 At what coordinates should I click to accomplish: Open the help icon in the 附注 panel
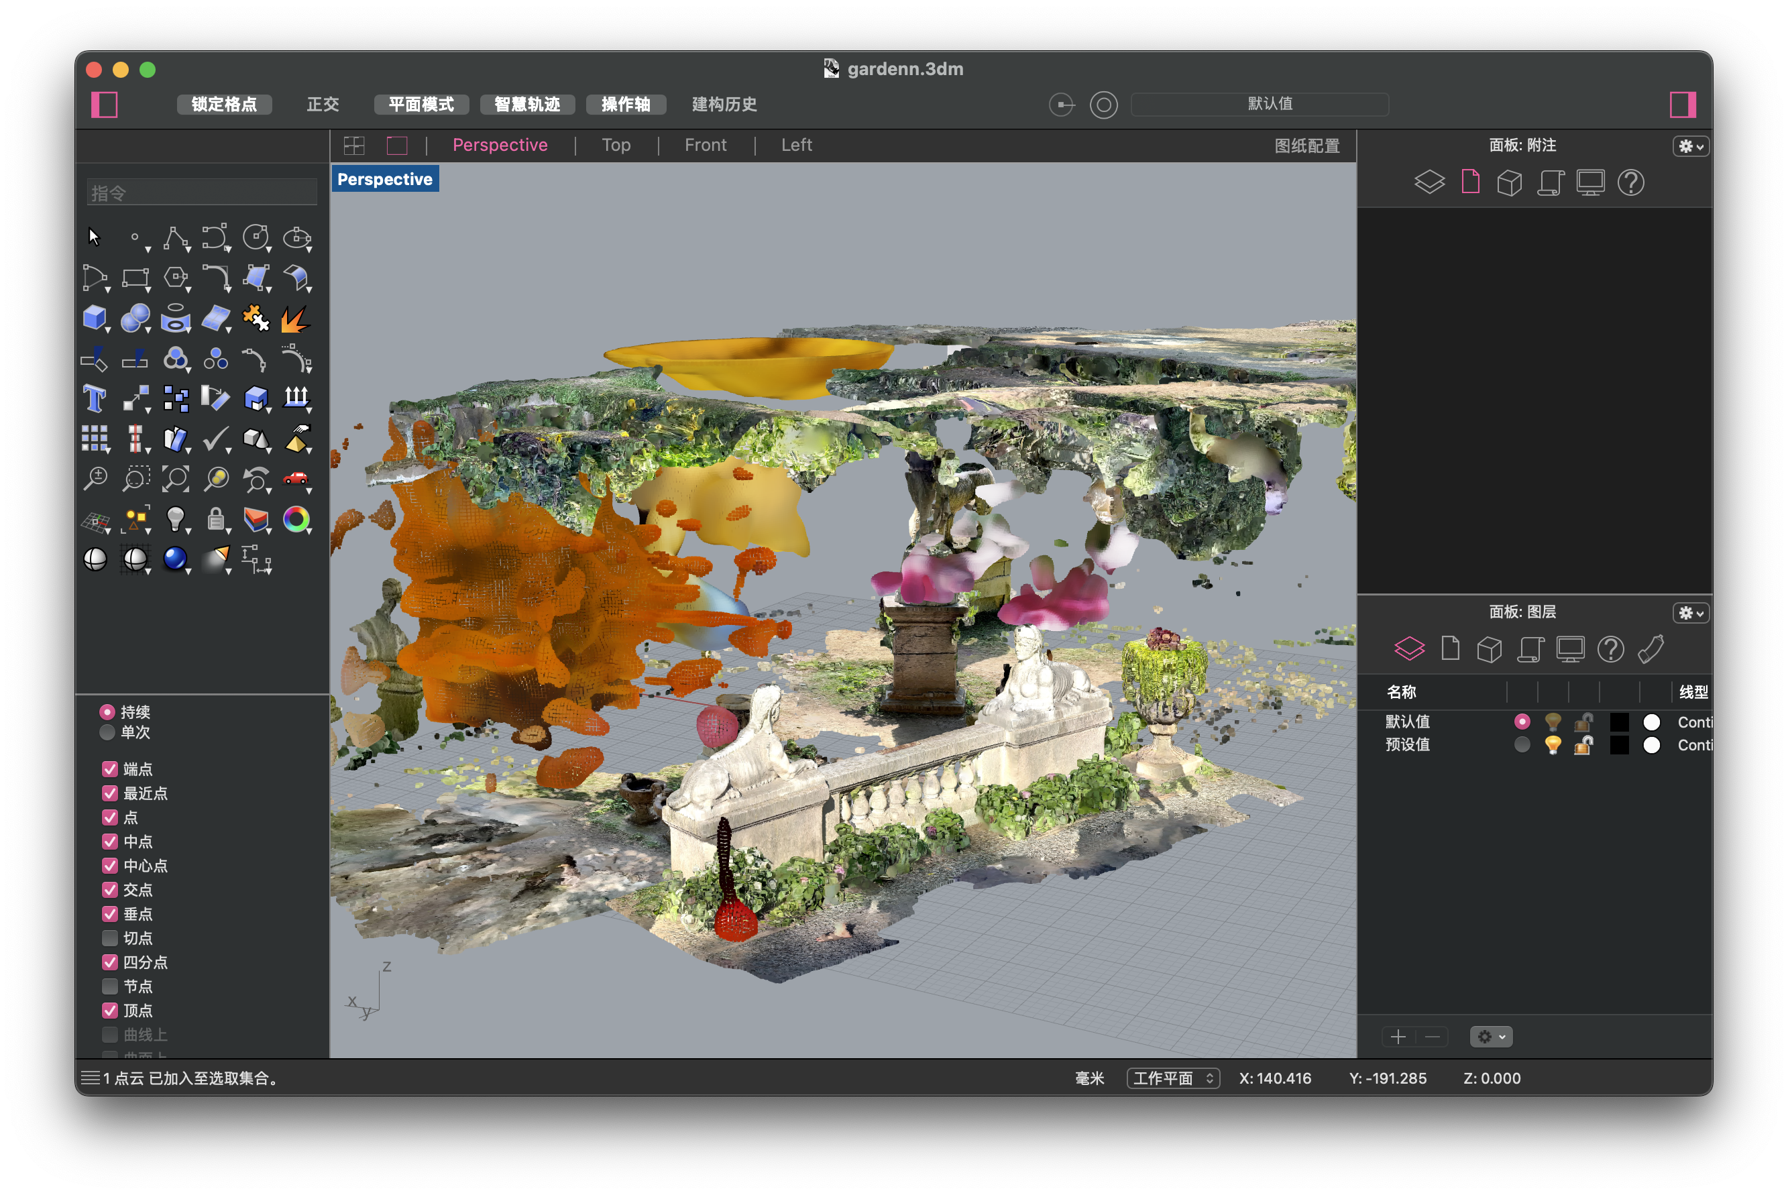pyautogui.click(x=1631, y=183)
